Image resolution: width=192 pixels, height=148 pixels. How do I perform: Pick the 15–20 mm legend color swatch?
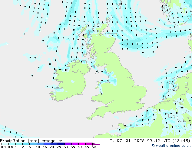47,144
